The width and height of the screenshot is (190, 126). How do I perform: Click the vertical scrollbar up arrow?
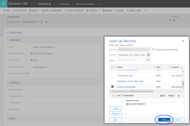[183, 72]
